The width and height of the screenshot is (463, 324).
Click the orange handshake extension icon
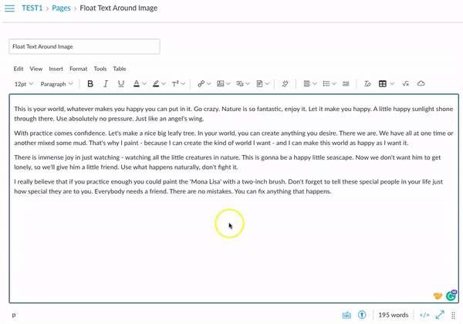[x=438, y=295]
